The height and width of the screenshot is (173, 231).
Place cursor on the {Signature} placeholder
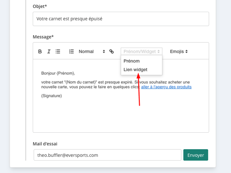pos(52,96)
